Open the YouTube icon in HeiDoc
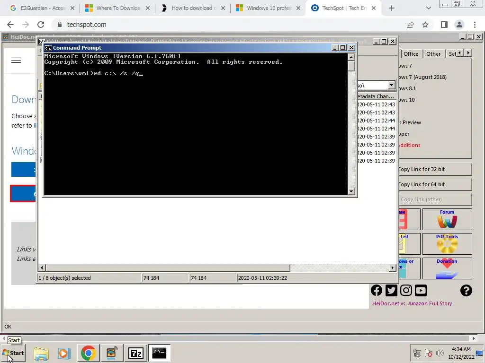The width and height of the screenshot is (485, 363). point(421,291)
